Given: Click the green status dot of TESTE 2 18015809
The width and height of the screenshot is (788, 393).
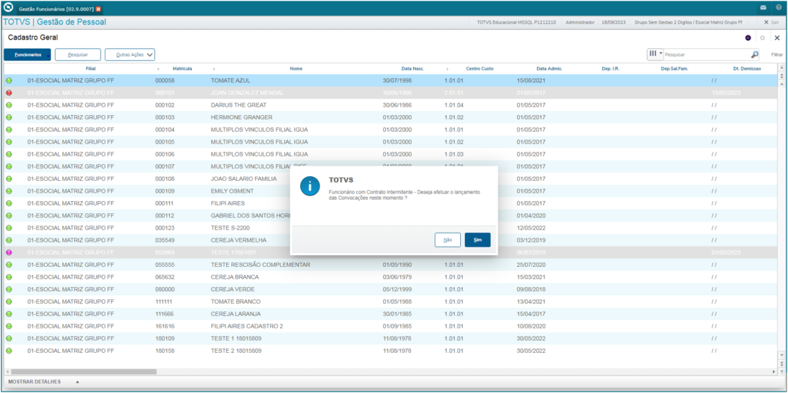Looking at the screenshot, I should point(9,351).
